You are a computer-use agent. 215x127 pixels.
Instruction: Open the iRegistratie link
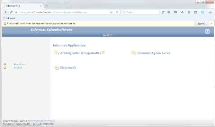click(x=68, y=67)
